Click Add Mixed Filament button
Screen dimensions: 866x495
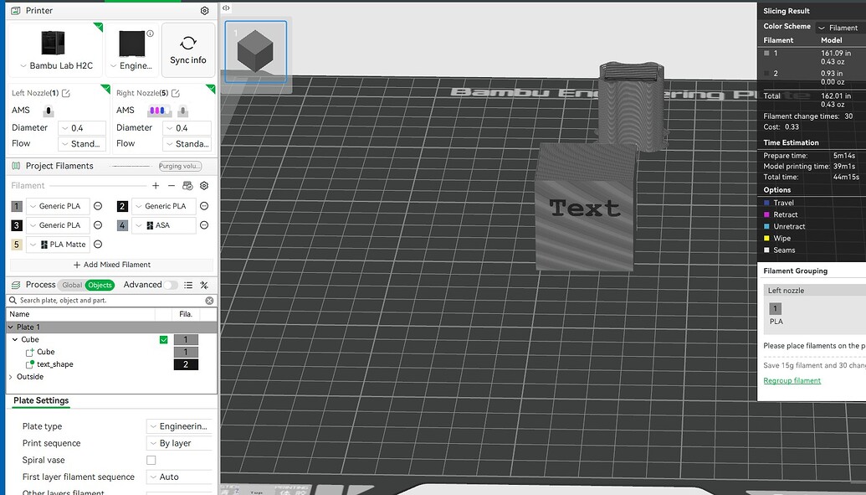click(x=112, y=265)
